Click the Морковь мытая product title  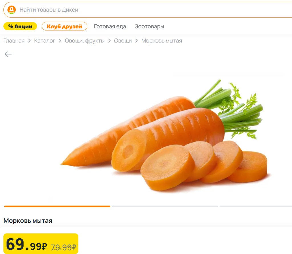(28, 221)
